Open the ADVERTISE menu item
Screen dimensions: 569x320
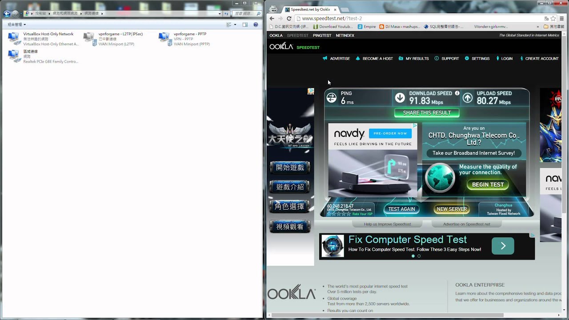tap(336, 58)
